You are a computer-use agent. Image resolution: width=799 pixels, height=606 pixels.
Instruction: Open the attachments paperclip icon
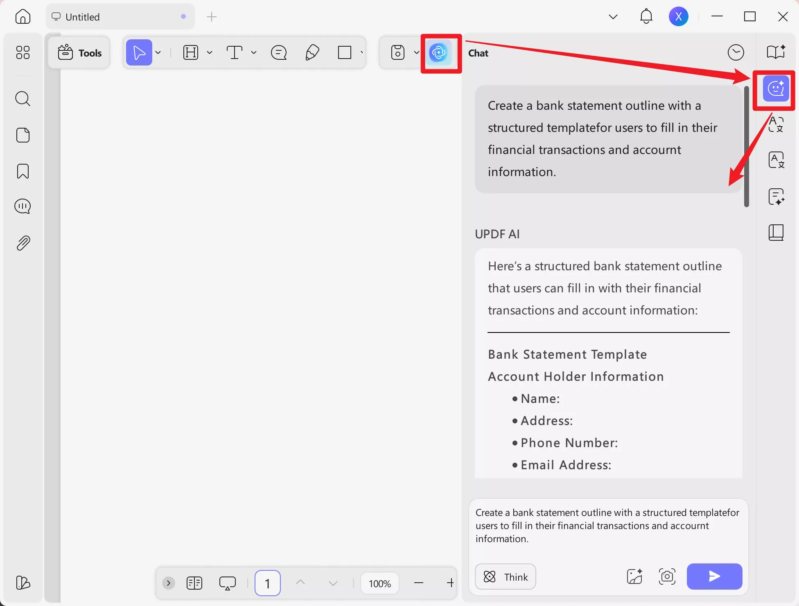click(23, 243)
